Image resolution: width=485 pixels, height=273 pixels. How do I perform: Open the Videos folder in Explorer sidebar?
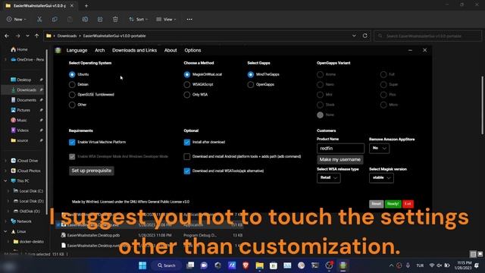pos(23,130)
